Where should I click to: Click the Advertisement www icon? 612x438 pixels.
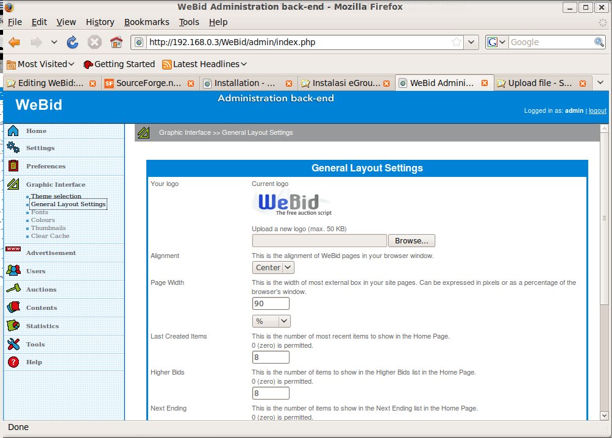click(x=13, y=249)
